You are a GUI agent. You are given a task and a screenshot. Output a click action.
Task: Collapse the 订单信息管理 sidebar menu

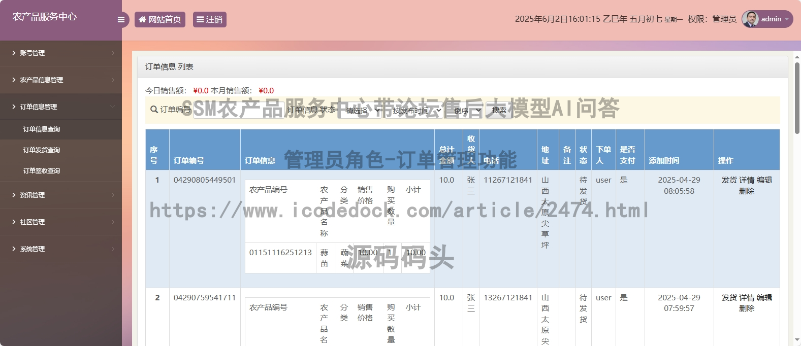[61, 107]
